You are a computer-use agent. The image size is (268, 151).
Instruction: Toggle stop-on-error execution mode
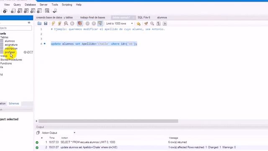80,23
